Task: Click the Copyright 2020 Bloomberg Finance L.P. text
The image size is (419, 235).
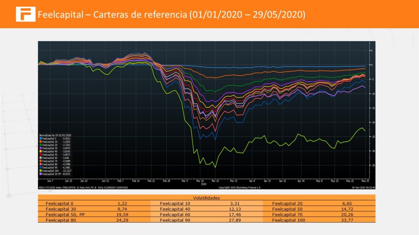Action: [240, 188]
